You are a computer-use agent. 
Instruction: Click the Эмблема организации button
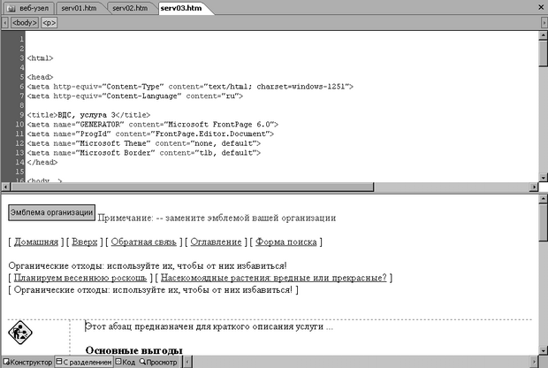51,212
